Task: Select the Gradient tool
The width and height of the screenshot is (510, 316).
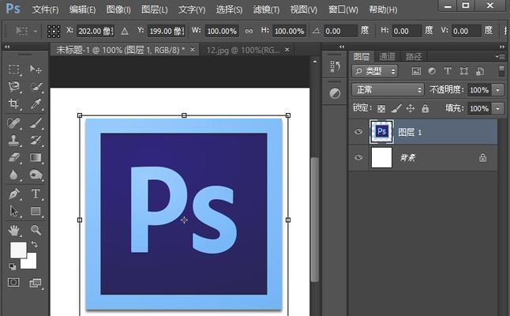Action: pyautogui.click(x=35, y=157)
